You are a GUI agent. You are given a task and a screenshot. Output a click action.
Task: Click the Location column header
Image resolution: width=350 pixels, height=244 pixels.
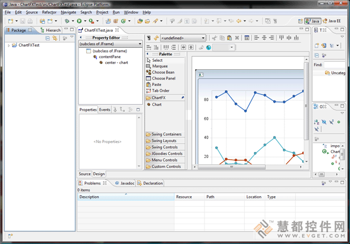coord(254,197)
